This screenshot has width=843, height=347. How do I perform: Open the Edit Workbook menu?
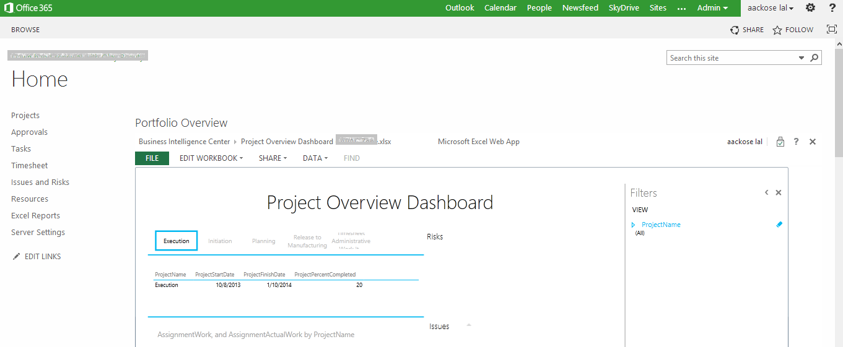211,158
